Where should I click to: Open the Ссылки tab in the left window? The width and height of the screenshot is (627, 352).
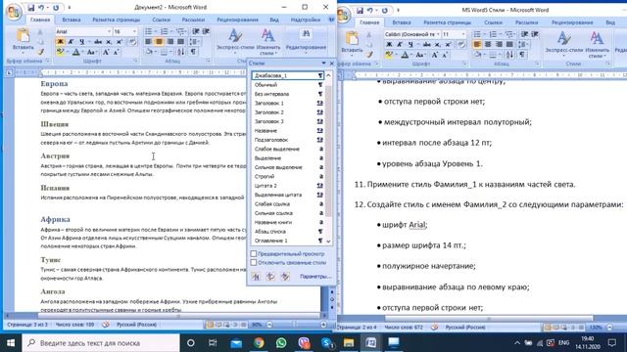(x=161, y=20)
